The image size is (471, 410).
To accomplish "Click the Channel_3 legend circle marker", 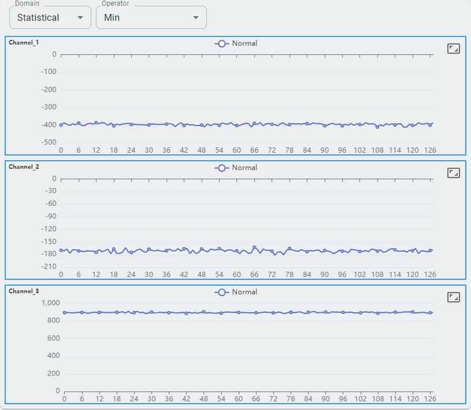I will tap(222, 292).
